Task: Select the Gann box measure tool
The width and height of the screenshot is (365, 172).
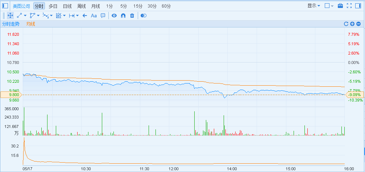Action: [59, 16]
